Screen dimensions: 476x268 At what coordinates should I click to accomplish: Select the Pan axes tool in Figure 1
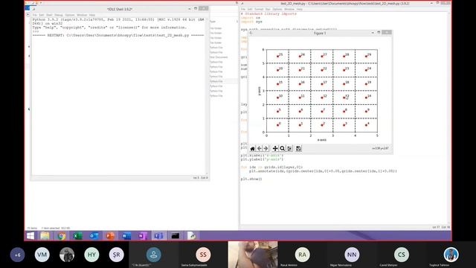click(275, 148)
